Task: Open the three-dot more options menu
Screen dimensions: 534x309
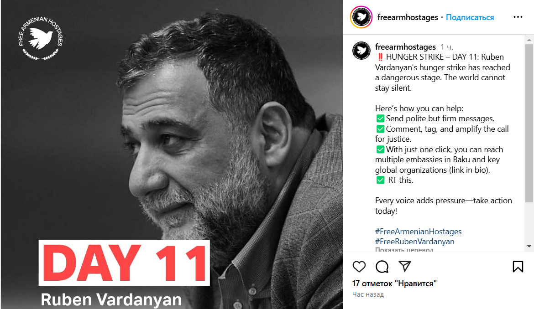Action: click(518, 17)
